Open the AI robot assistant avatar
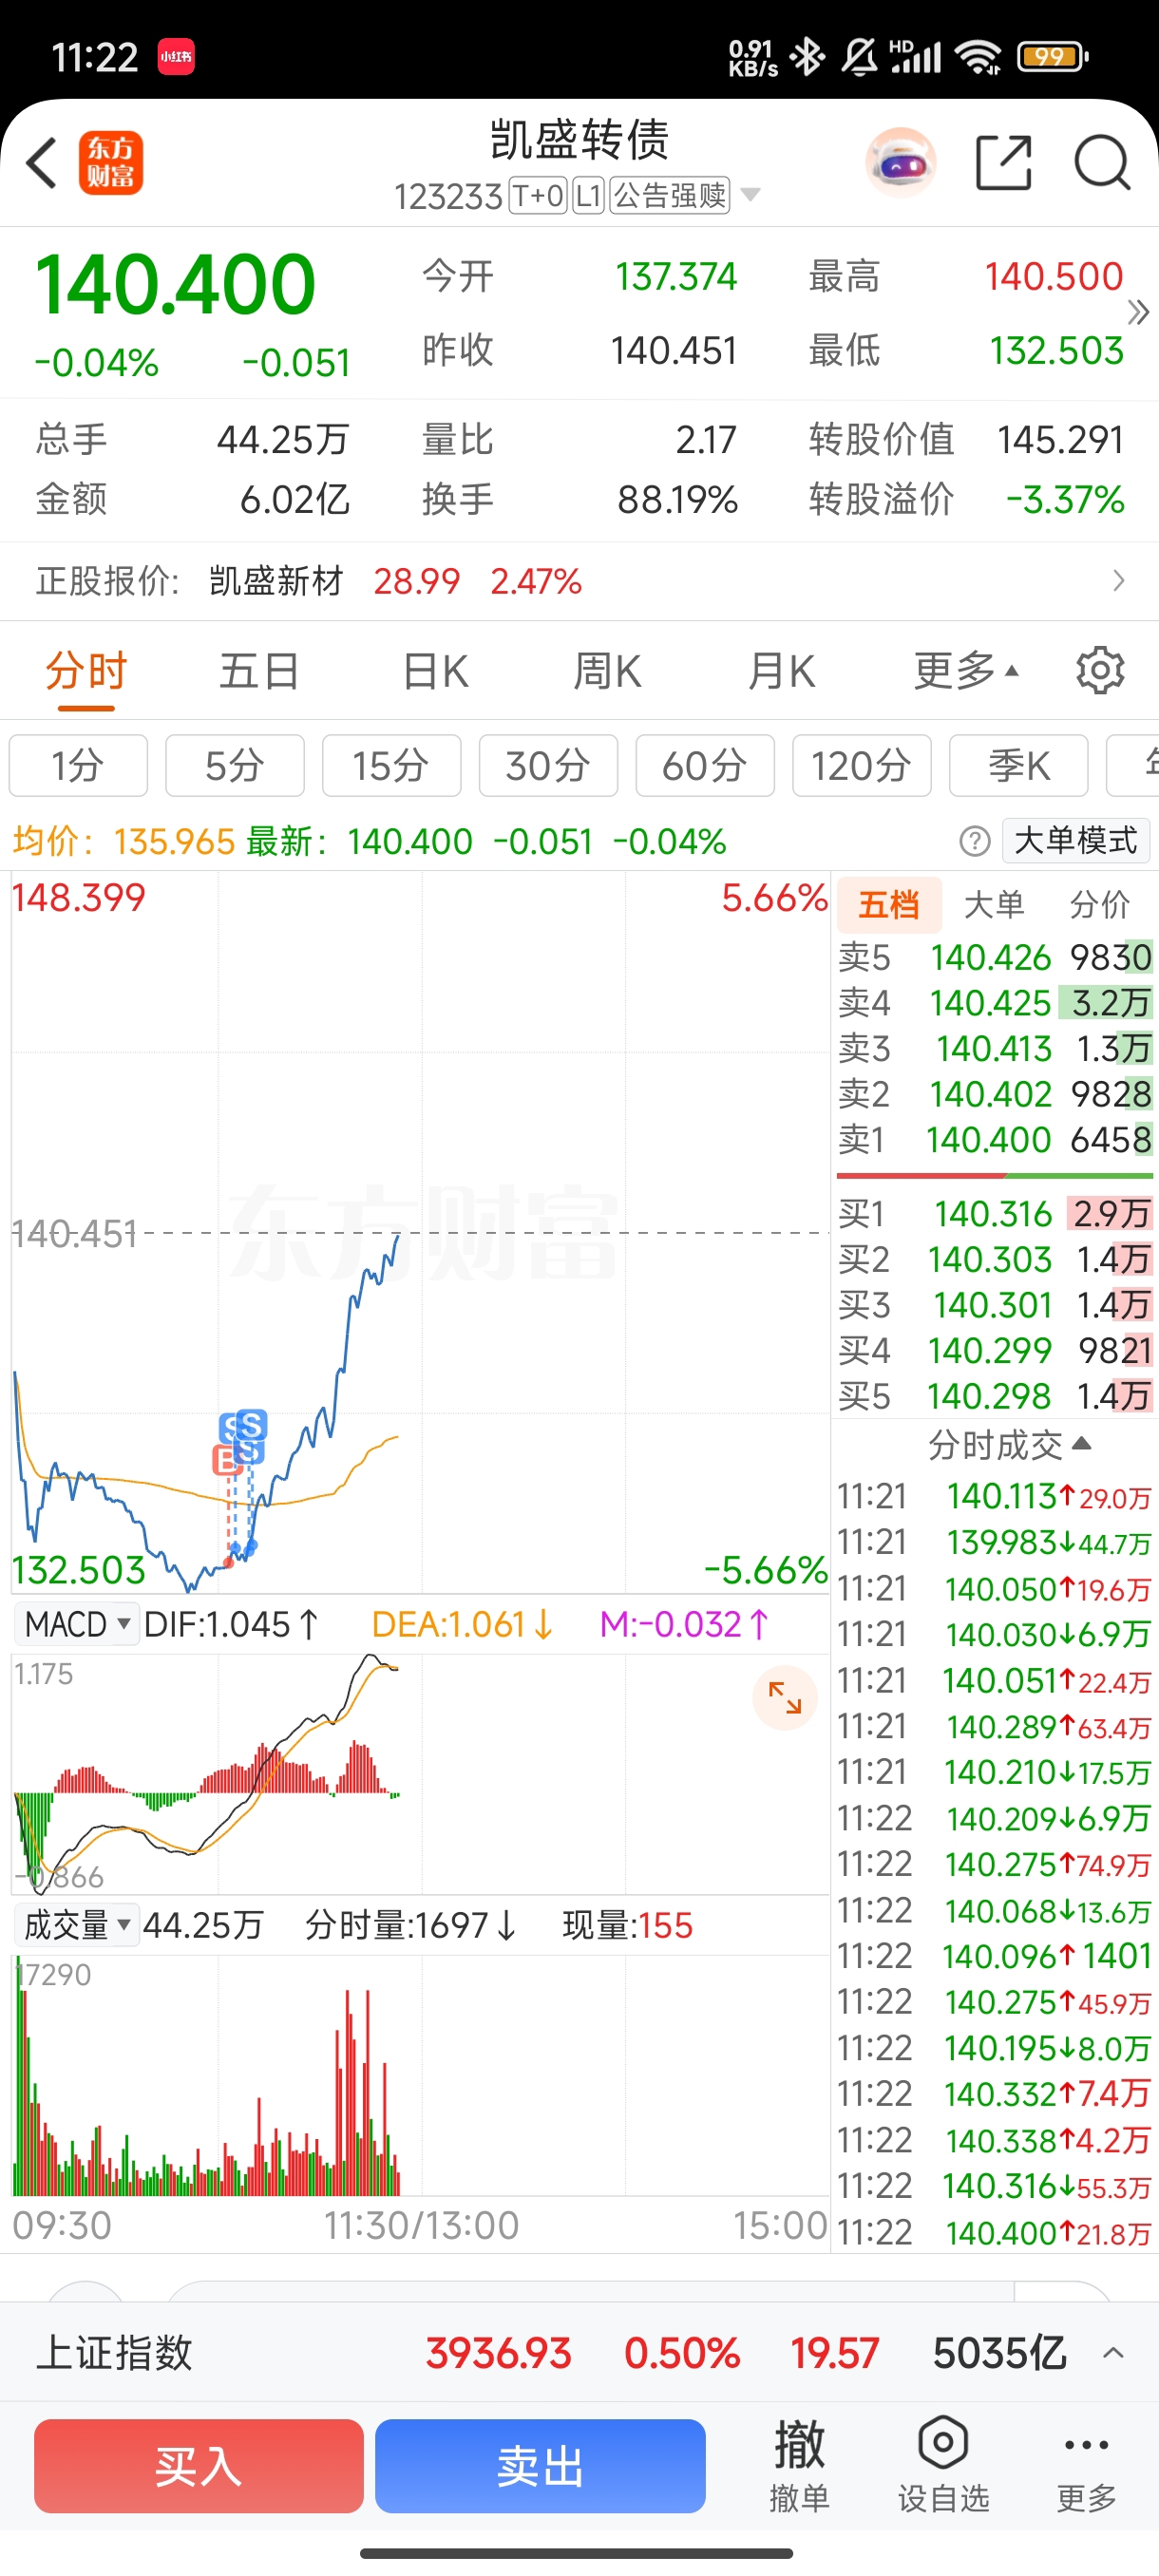The height and width of the screenshot is (2576, 1159). pyautogui.click(x=900, y=162)
